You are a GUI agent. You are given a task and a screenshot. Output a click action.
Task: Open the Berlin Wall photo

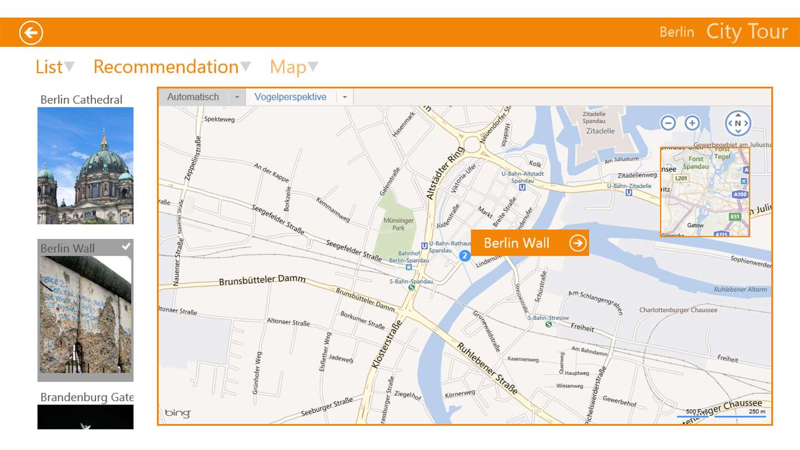pos(86,314)
